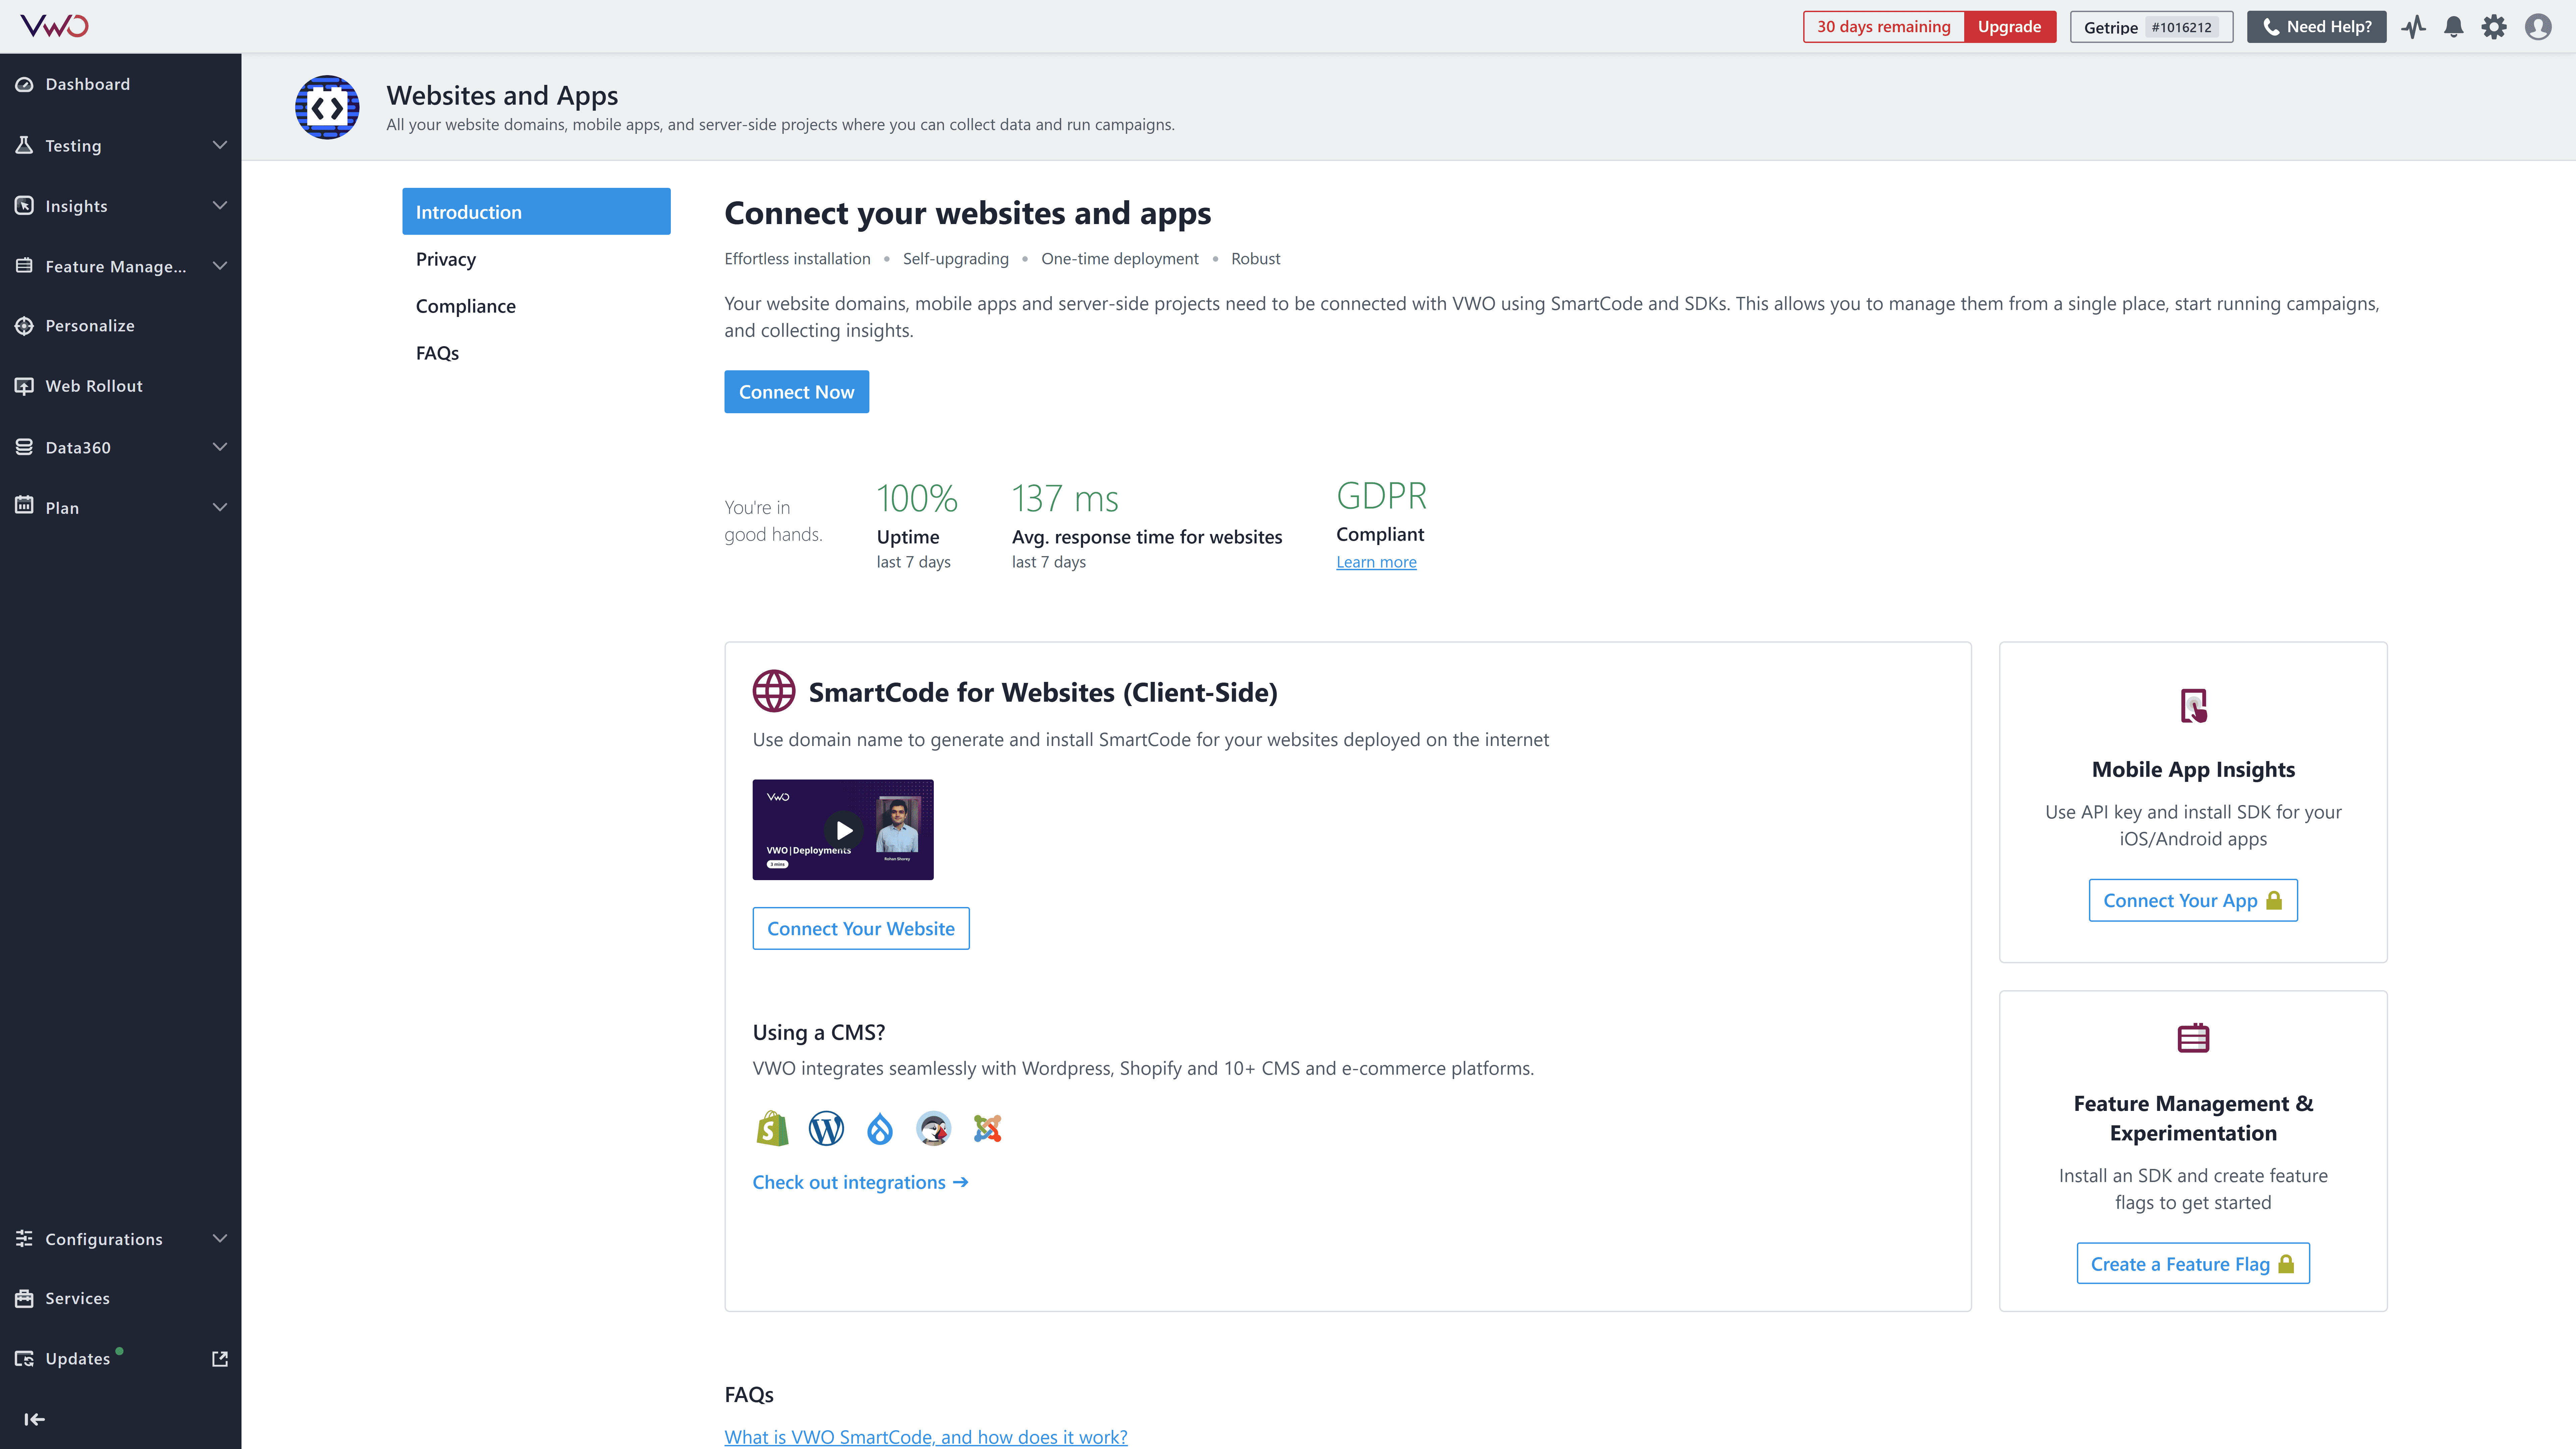Click Connect Your App button
Screen dimensions: 2576x1449
[x=2193, y=900]
